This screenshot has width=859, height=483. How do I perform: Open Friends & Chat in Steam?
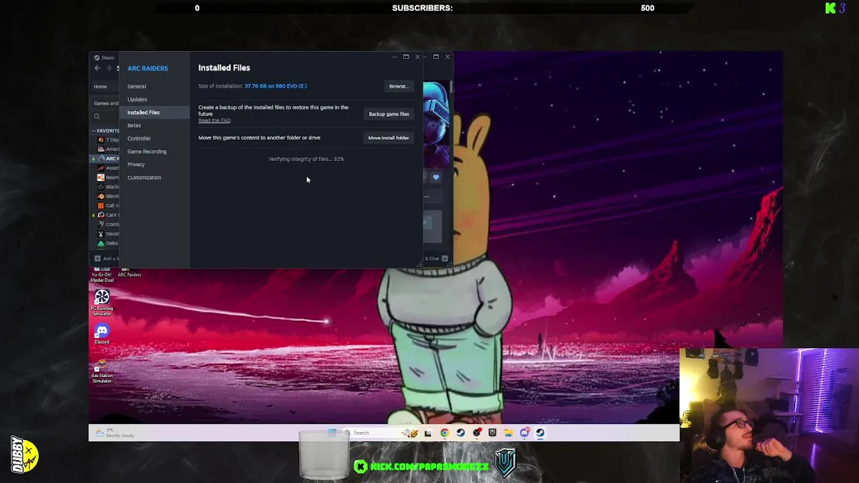click(x=432, y=258)
